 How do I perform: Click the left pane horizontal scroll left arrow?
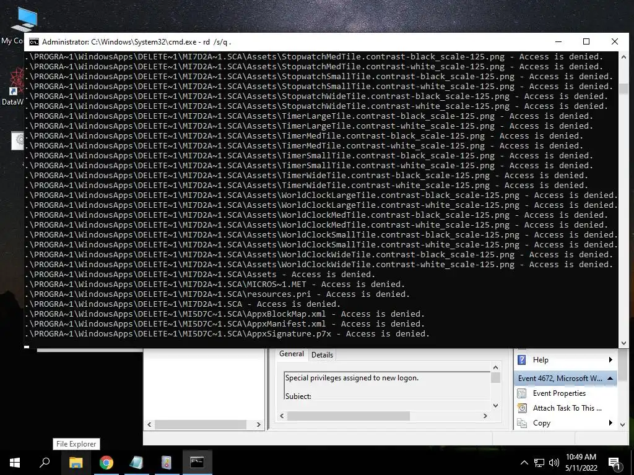150,424
